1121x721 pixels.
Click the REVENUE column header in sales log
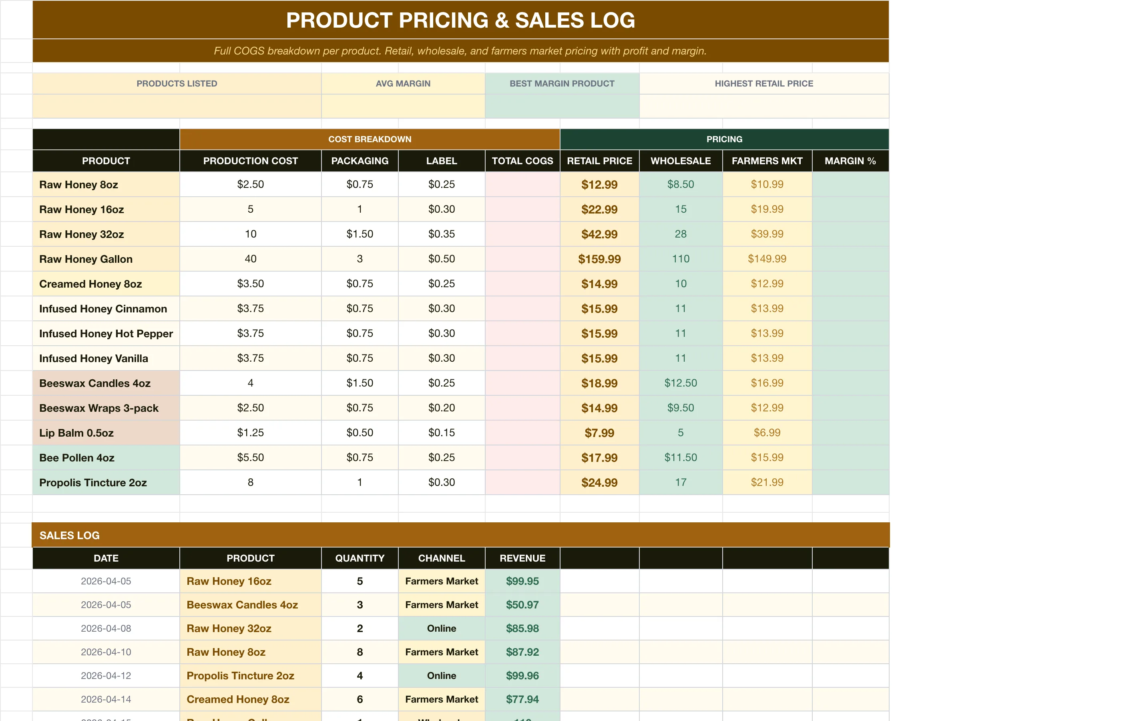pyautogui.click(x=522, y=558)
